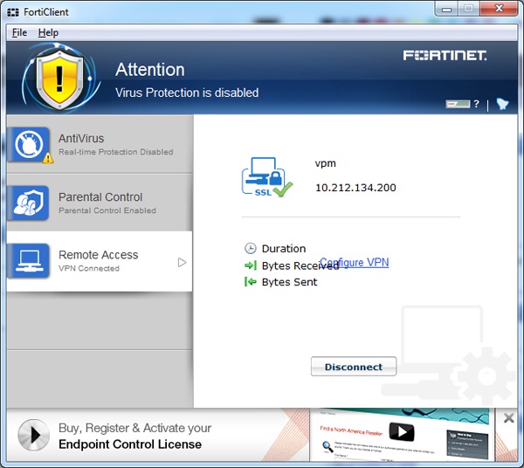Close the FortiClient window

tap(499, 9)
